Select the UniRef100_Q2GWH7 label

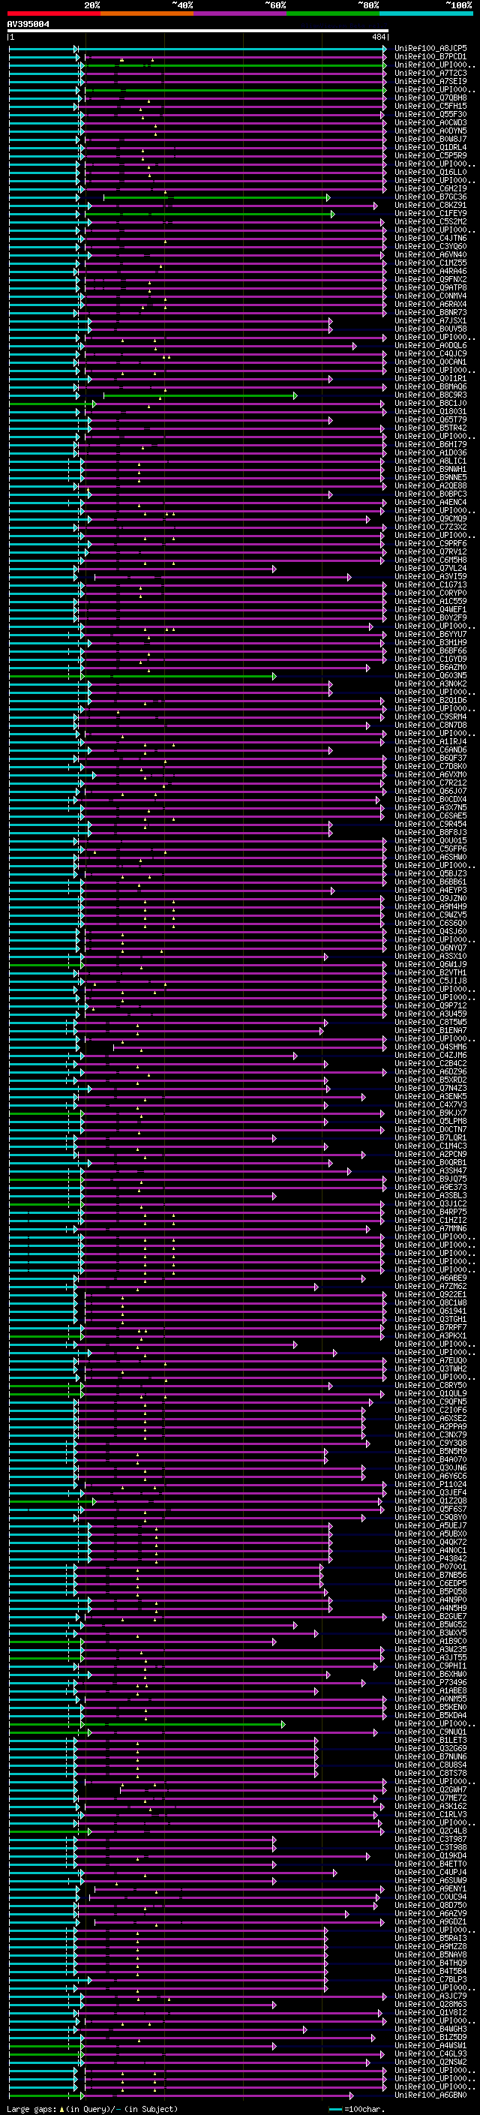coord(430,1790)
